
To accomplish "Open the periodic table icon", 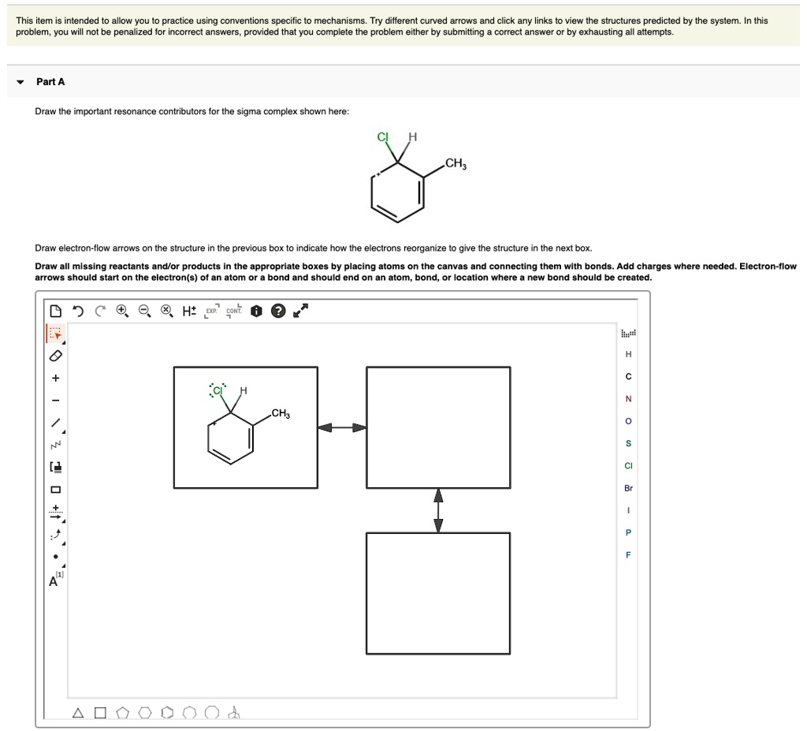I will (628, 334).
